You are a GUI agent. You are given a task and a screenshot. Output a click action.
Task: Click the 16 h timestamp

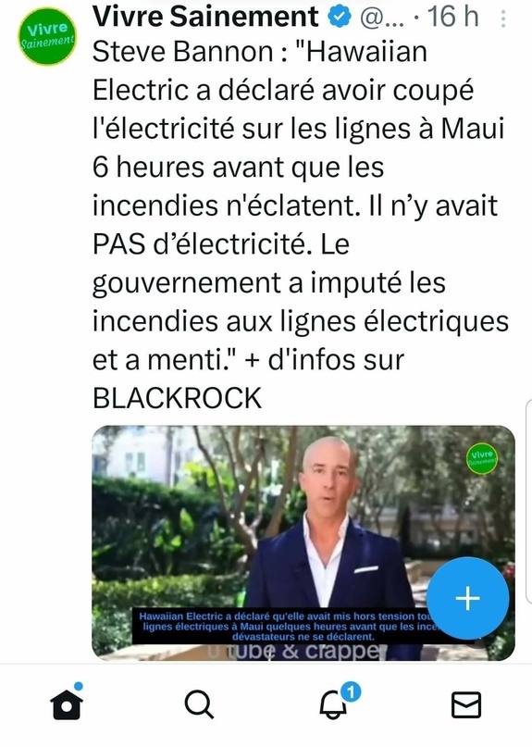(452, 18)
